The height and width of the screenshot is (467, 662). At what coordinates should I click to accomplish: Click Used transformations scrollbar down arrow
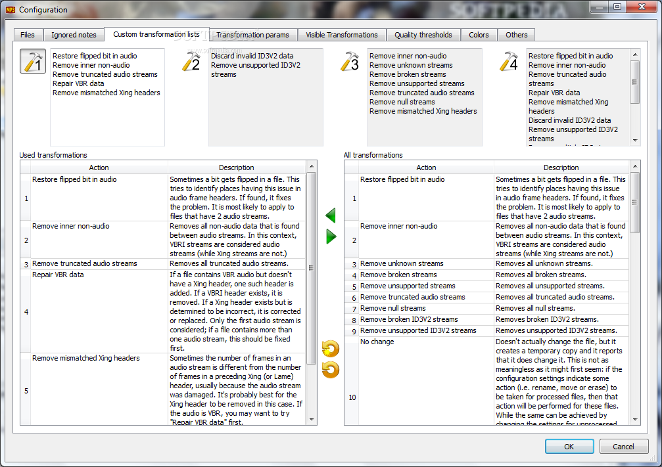click(312, 419)
